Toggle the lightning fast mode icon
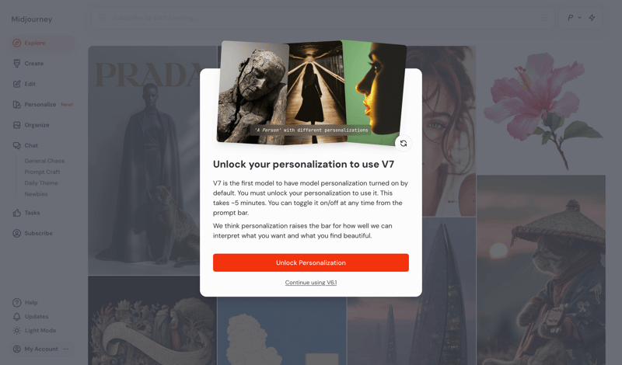The height and width of the screenshot is (365, 622). (x=592, y=17)
